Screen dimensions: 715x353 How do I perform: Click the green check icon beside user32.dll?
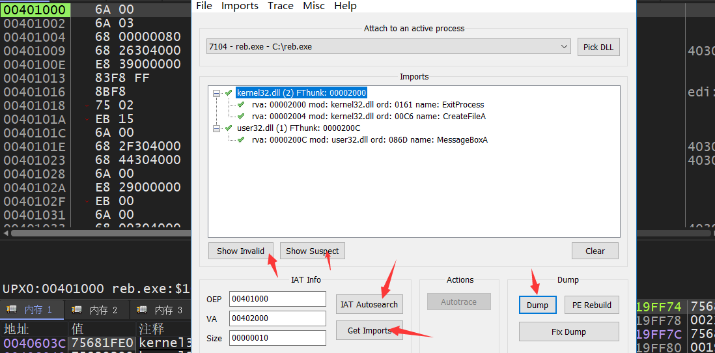(229, 128)
